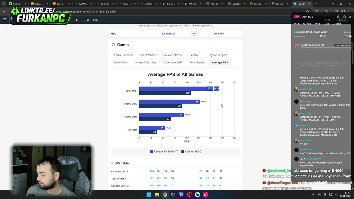Select the Far Cry 6 game tab
This screenshot has height=199, width=354.
(195, 55)
